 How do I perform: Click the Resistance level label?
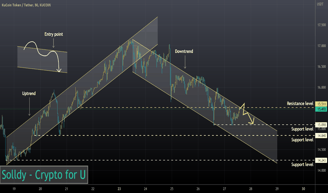pos(300,104)
